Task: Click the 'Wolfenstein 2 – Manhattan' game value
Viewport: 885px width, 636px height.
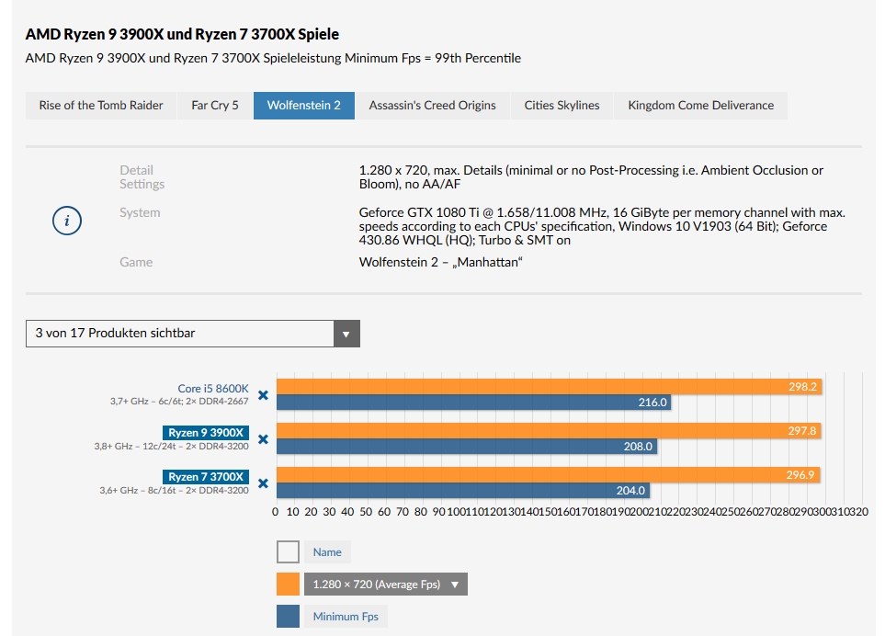Action: [441, 263]
